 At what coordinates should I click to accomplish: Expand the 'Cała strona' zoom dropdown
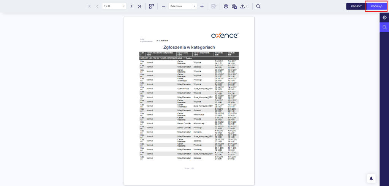(x=183, y=6)
